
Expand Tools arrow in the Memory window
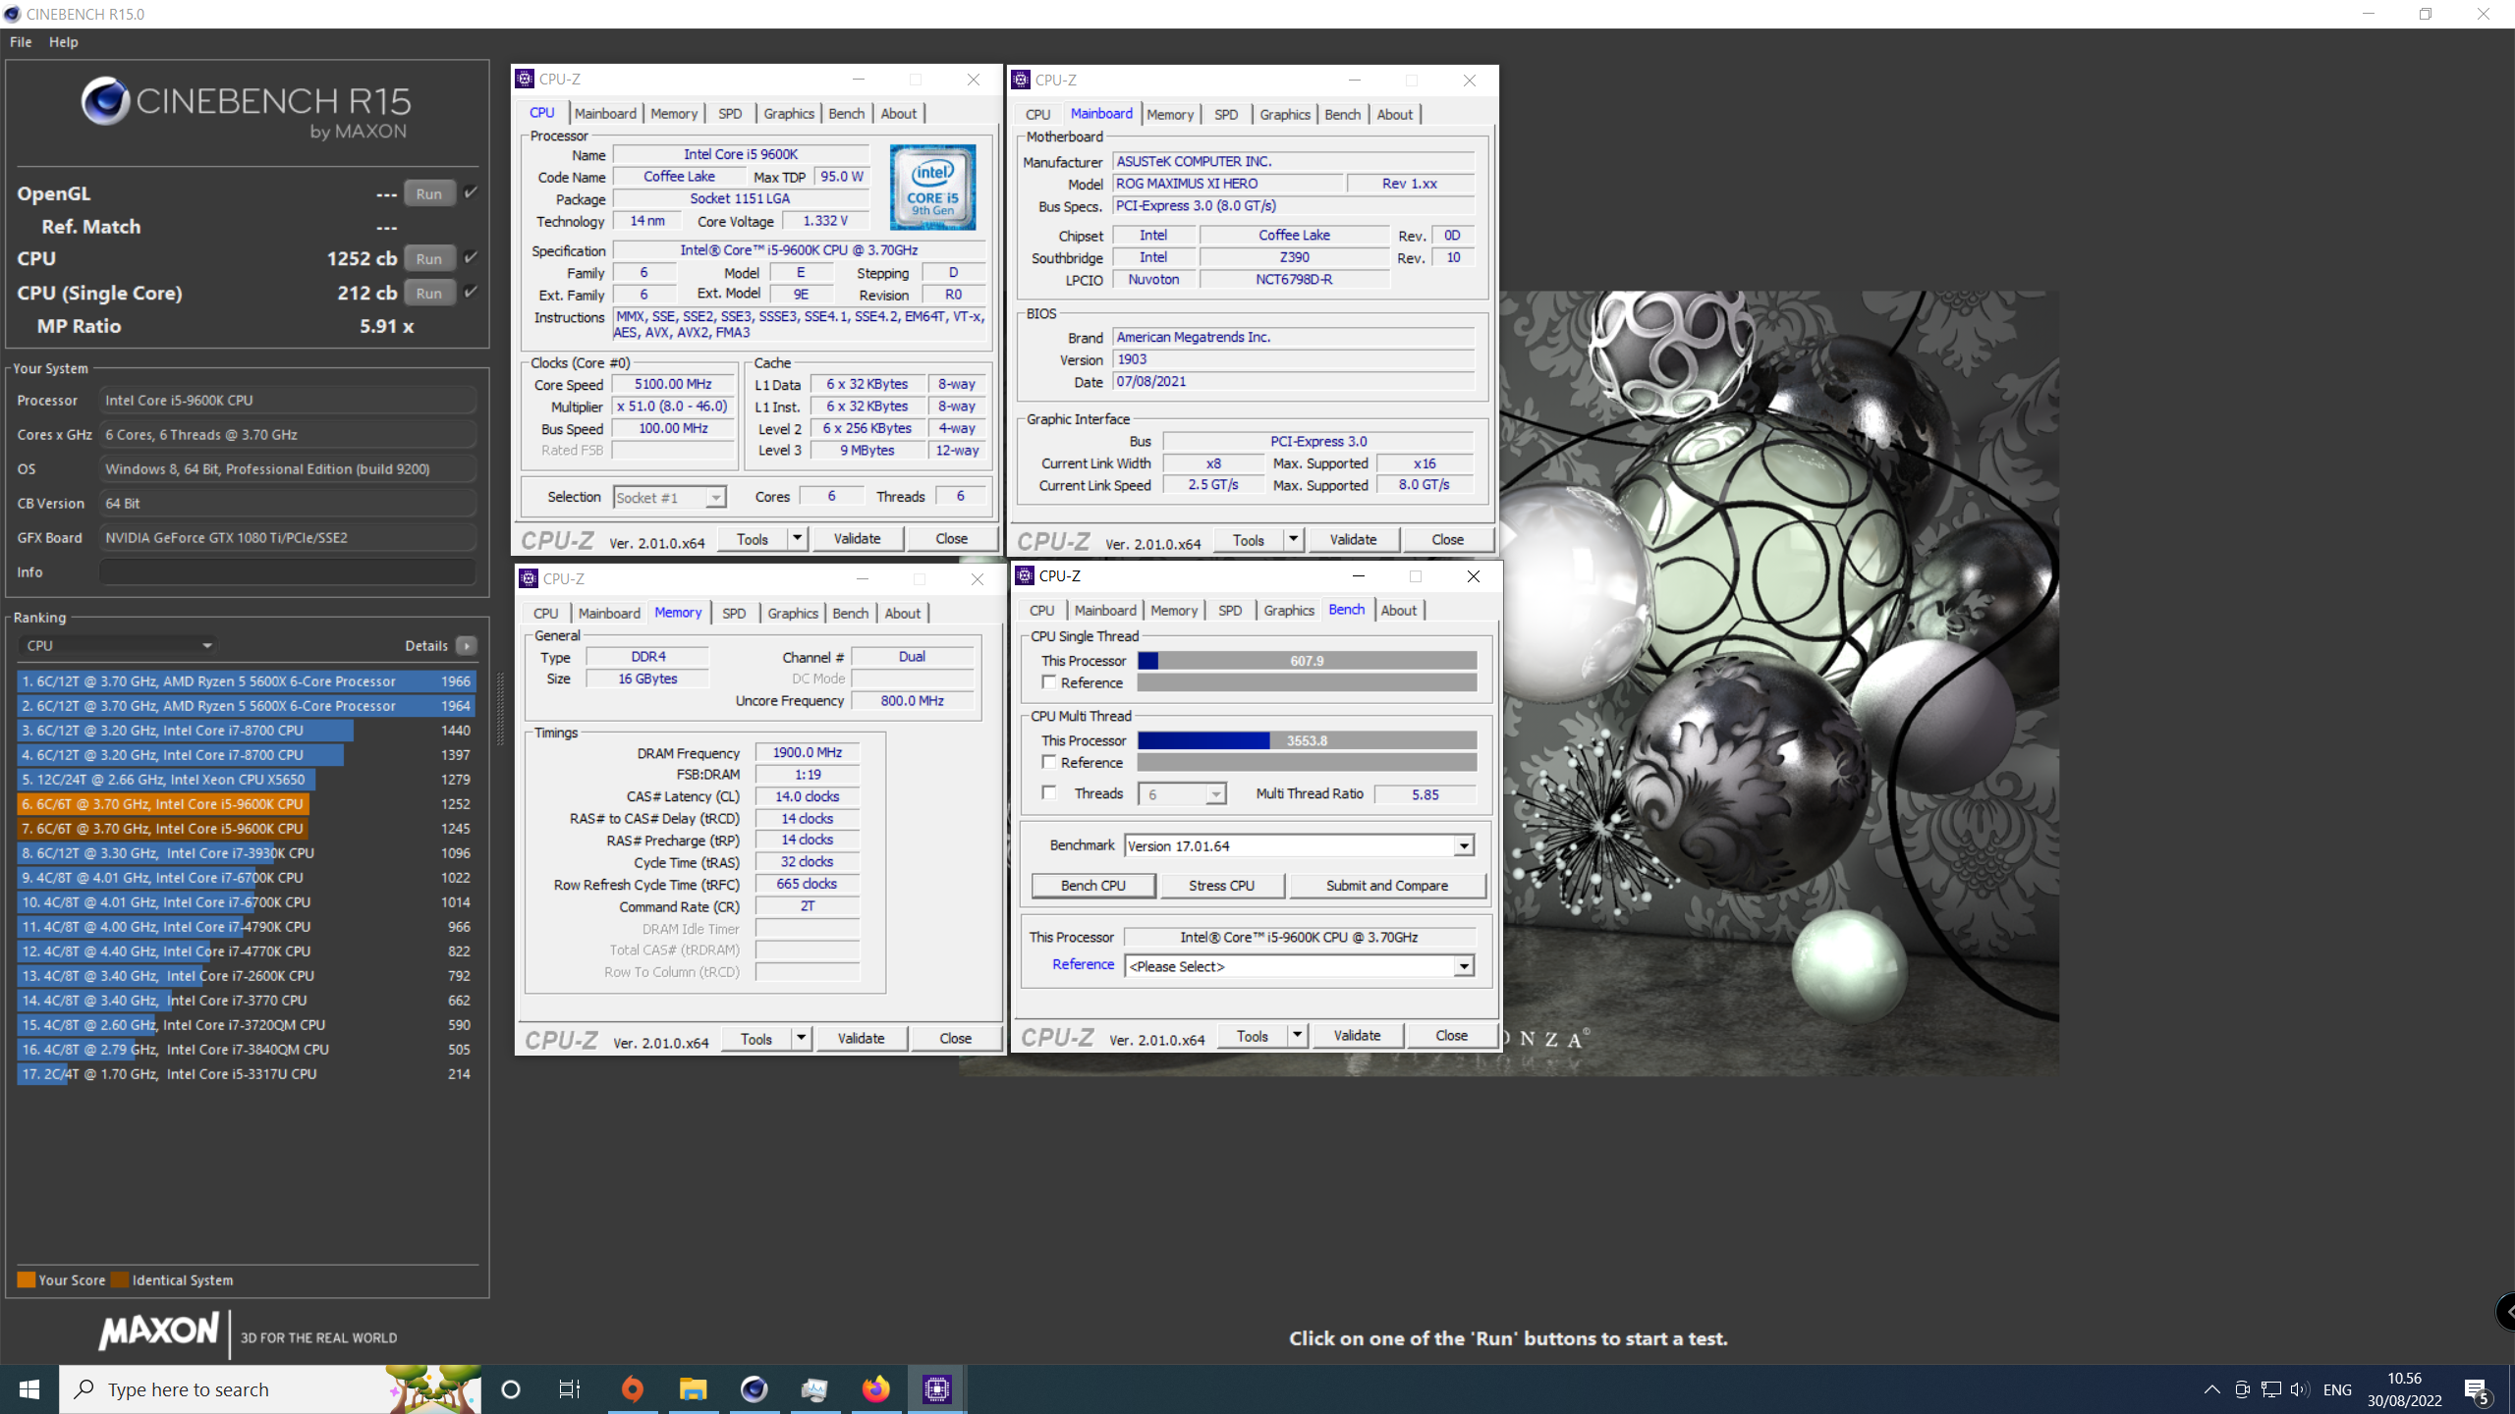[802, 1038]
